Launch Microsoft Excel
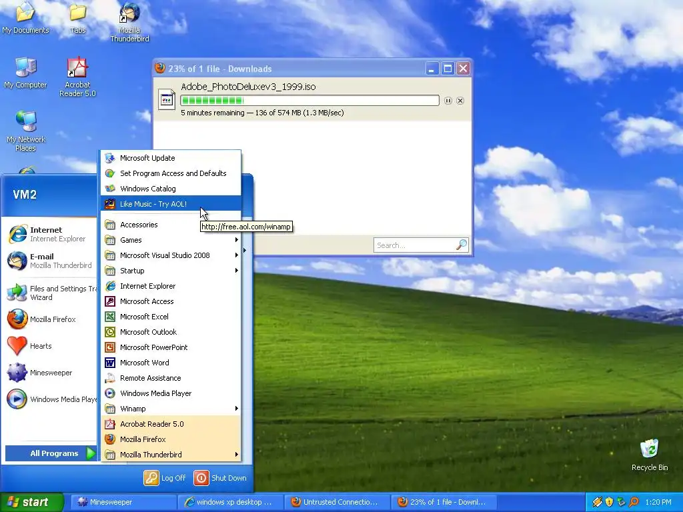Viewport: 683px width, 512px height. (x=171, y=317)
